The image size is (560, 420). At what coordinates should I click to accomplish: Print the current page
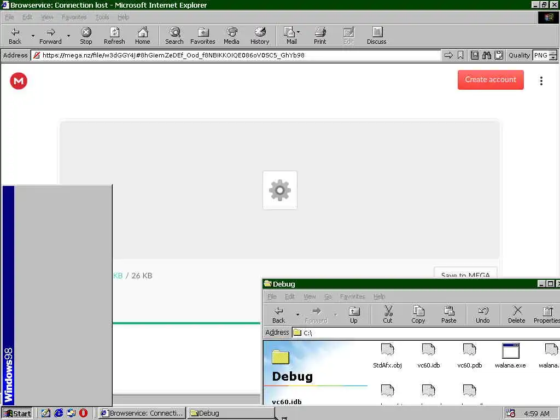click(x=320, y=36)
